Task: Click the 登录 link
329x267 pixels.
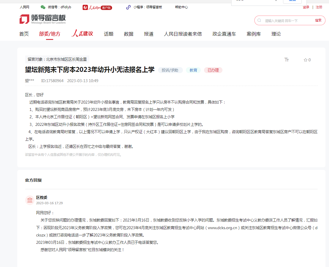Action: pyautogui.click(x=306, y=7)
